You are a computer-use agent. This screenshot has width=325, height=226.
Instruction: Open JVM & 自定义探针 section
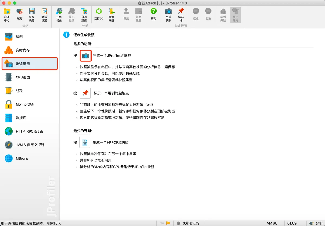[x=30, y=145]
